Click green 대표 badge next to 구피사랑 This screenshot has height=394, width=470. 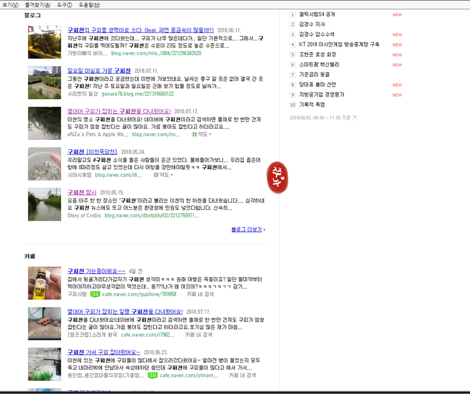click(95, 294)
